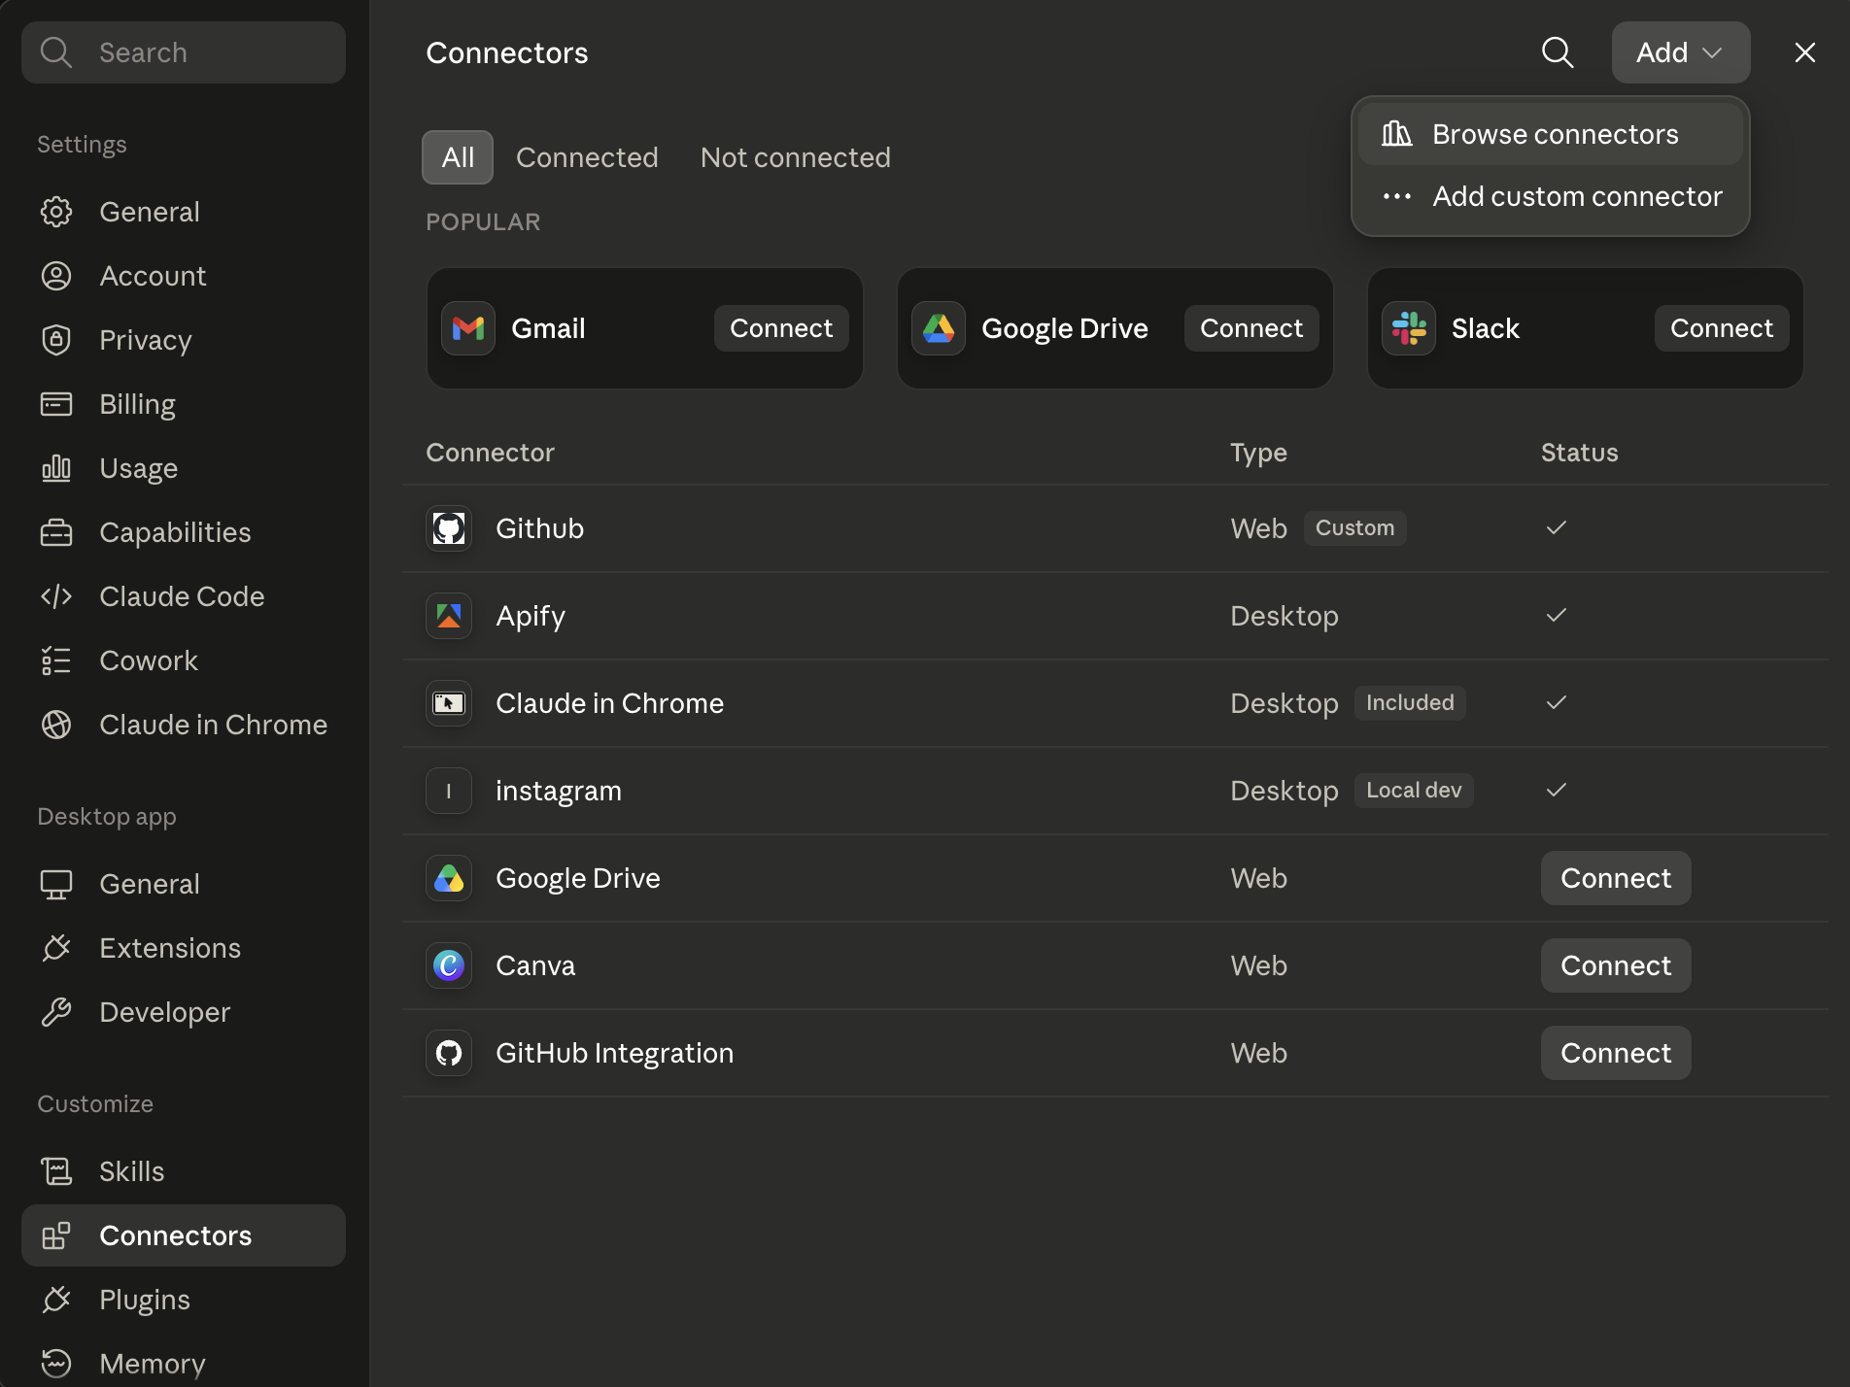Click the search magnifier icon in Connectors header
Screen dimensions: 1850x1387
click(x=1558, y=52)
